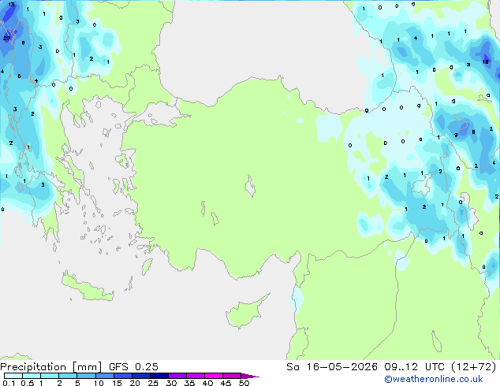
Task: Click the weatheronline.co.uk copyright link
Action: pyautogui.click(x=434, y=379)
